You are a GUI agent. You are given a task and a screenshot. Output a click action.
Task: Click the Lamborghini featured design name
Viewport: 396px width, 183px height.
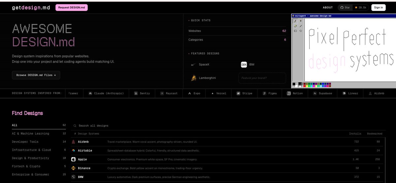click(x=207, y=78)
